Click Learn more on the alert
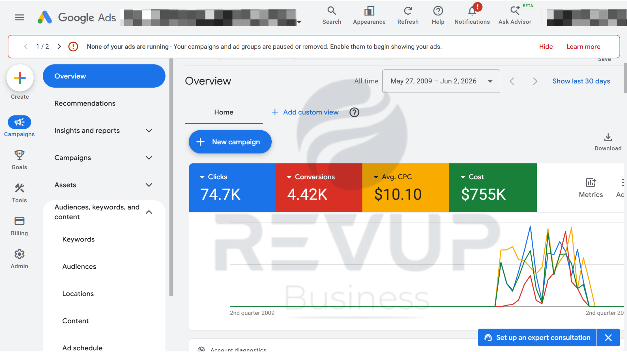 point(583,47)
